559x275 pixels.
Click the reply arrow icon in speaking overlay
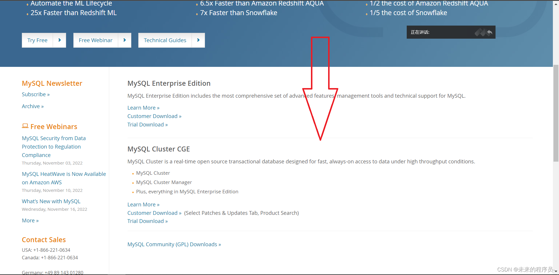(x=490, y=32)
